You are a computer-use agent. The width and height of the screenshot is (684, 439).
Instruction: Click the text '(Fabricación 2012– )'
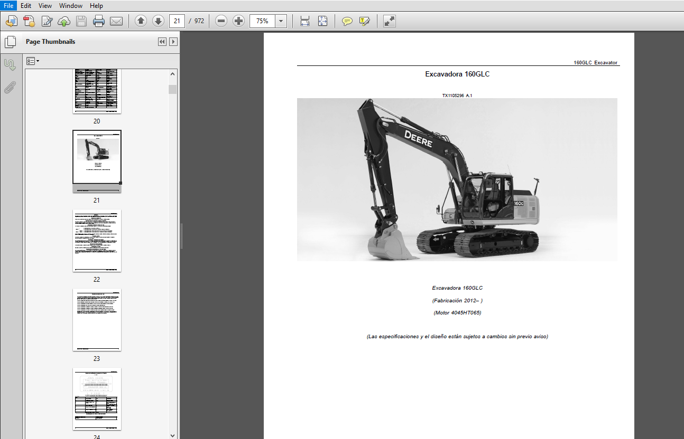point(457,301)
